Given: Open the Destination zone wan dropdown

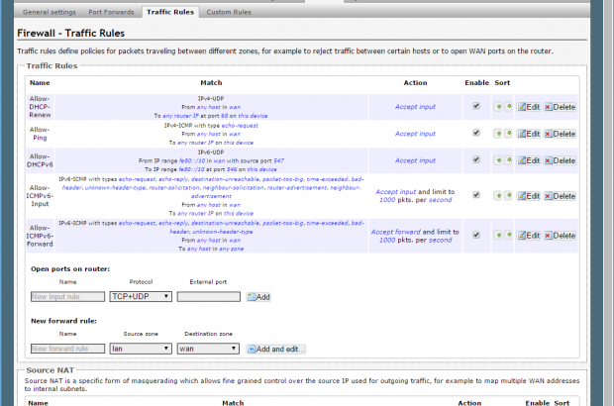Looking at the screenshot, I should (x=208, y=349).
